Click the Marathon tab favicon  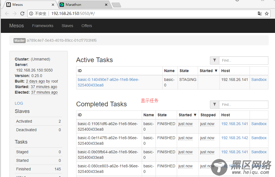(x=62, y=5)
